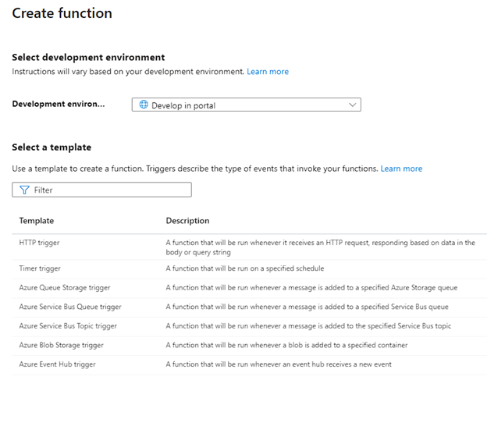Select the Azure Blob Storage trigger
Screen dimensions: 487x444
(62, 345)
